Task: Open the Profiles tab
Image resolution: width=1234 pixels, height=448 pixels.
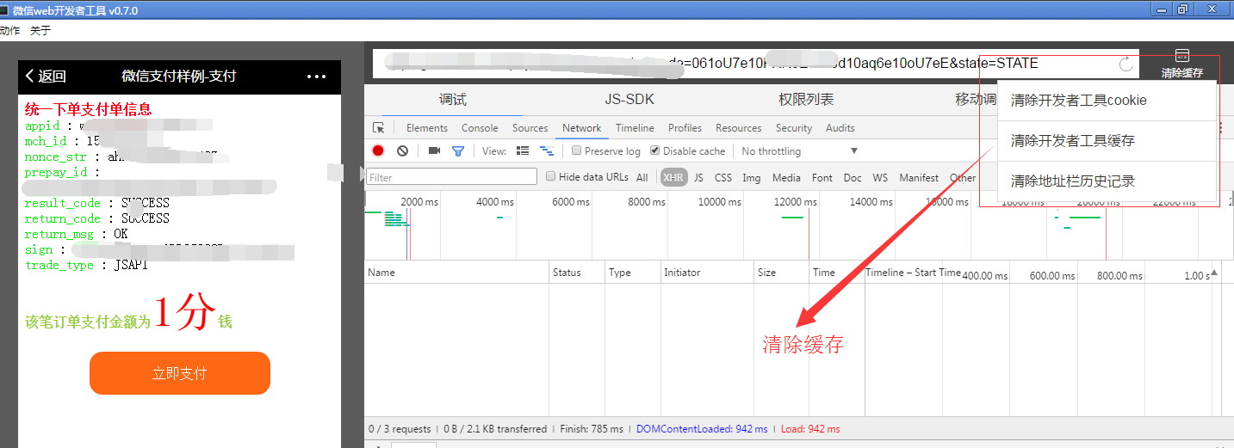Action: tap(685, 128)
